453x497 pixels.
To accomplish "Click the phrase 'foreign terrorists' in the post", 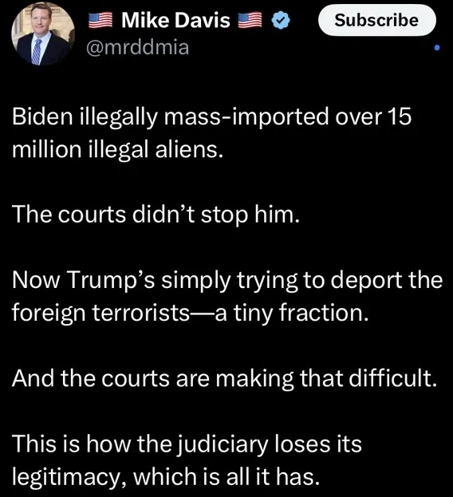I will 100,313.
